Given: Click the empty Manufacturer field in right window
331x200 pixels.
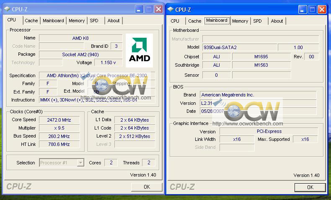Looking at the screenshot, I should (x=261, y=39).
